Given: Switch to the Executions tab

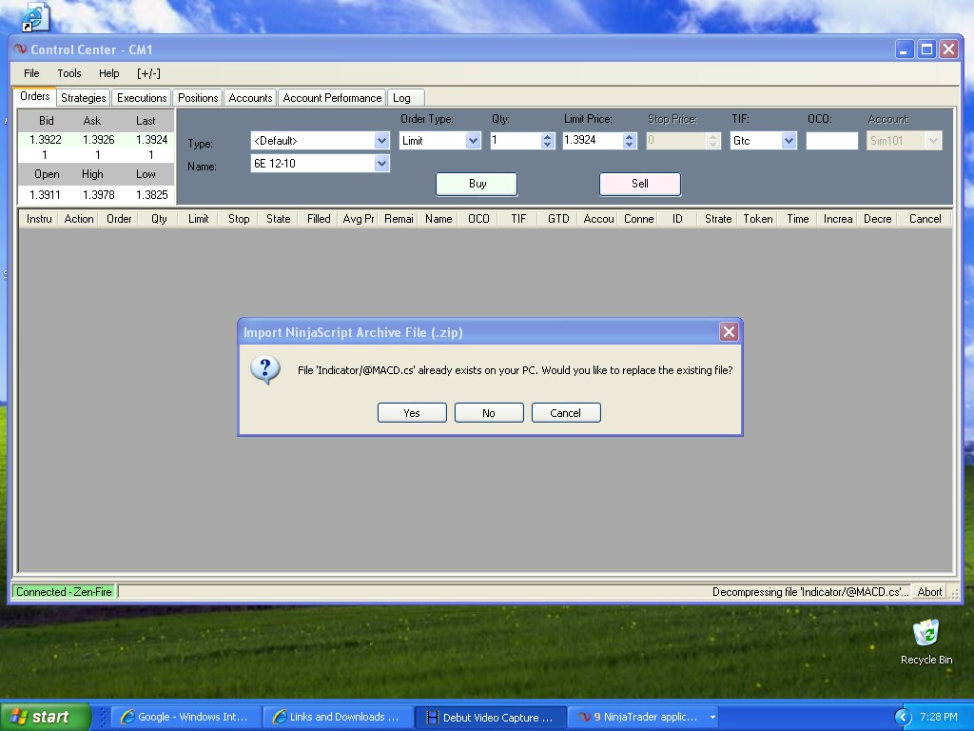Looking at the screenshot, I should [x=142, y=98].
